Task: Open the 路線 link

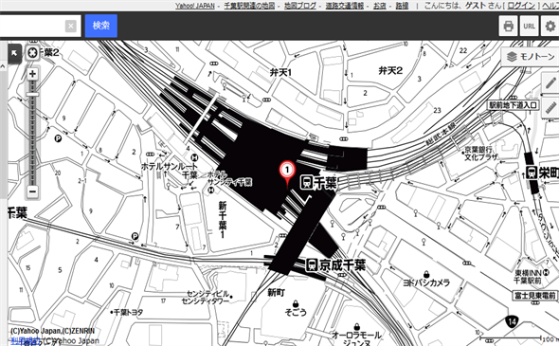Action: point(402,6)
